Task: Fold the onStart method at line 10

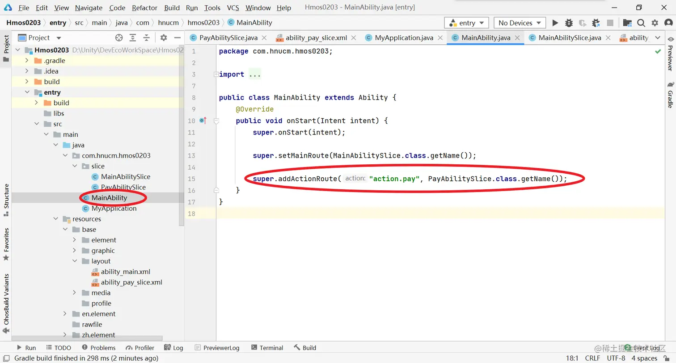Action: coord(216,121)
